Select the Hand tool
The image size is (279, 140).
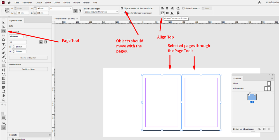(3, 96)
